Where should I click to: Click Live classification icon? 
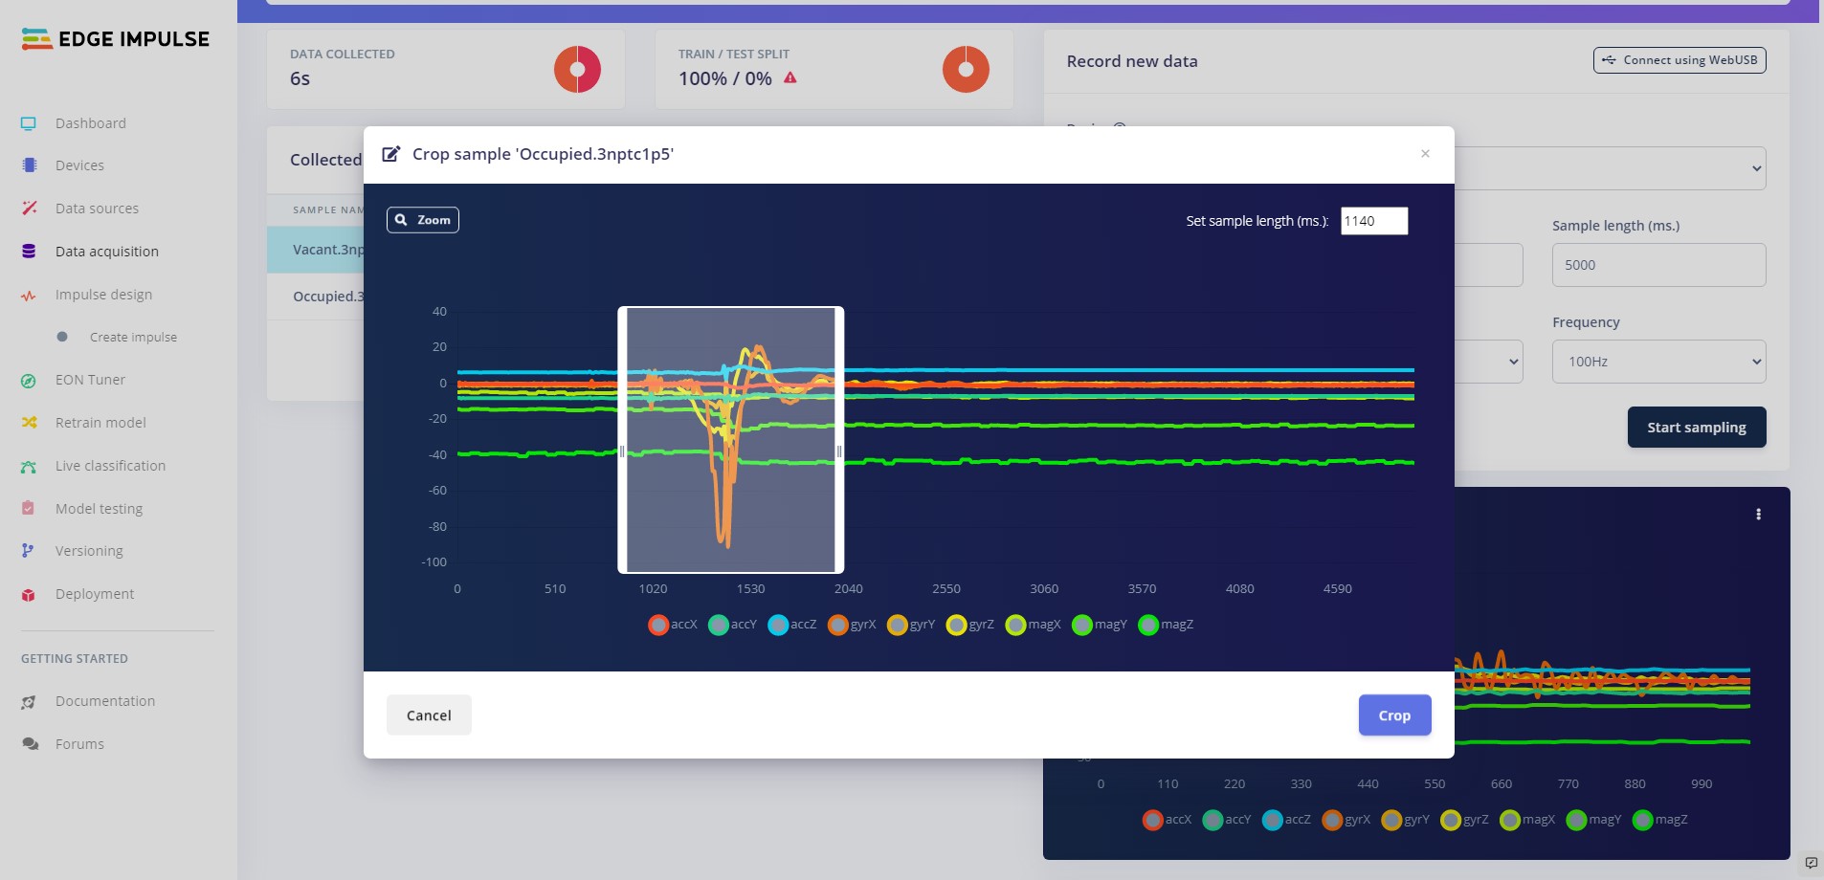(x=29, y=467)
